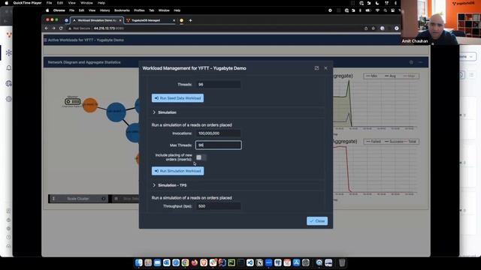The width and height of the screenshot is (481, 270).
Task: Toggle Max series in latency legend
Action: click(409, 76)
